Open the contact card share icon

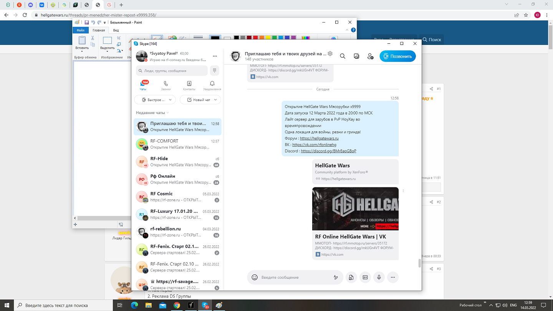coord(365,277)
